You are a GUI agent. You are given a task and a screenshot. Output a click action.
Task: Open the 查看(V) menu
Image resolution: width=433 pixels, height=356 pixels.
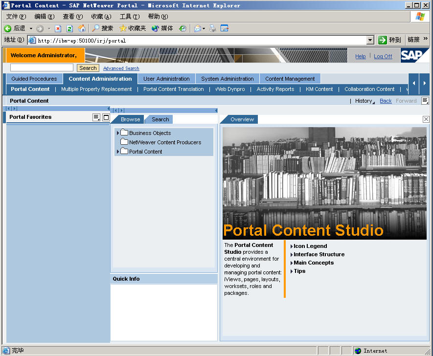click(72, 17)
